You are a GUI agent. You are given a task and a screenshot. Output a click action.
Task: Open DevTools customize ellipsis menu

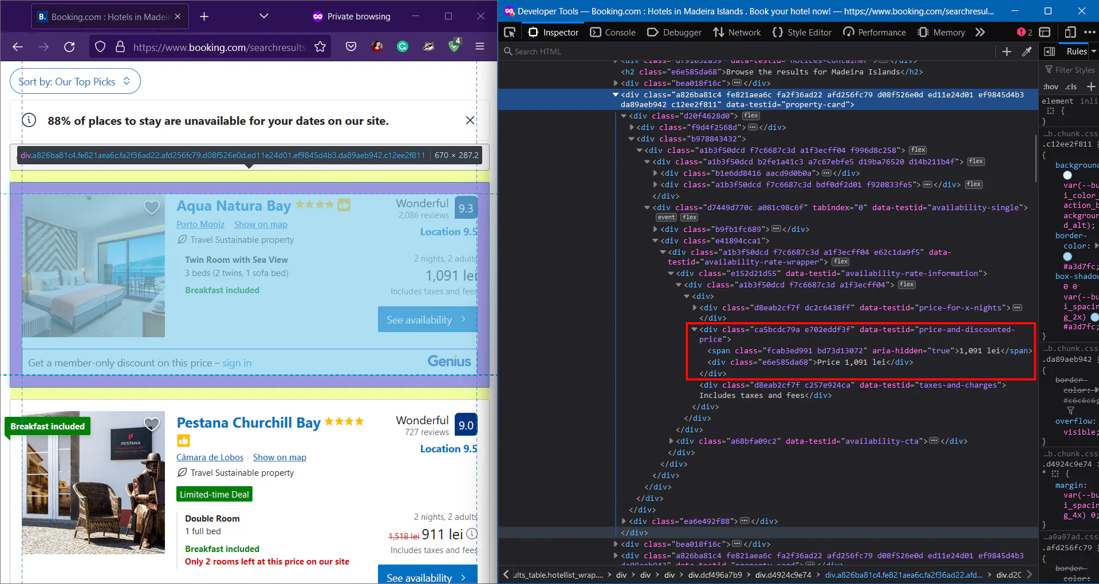[x=1089, y=32]
